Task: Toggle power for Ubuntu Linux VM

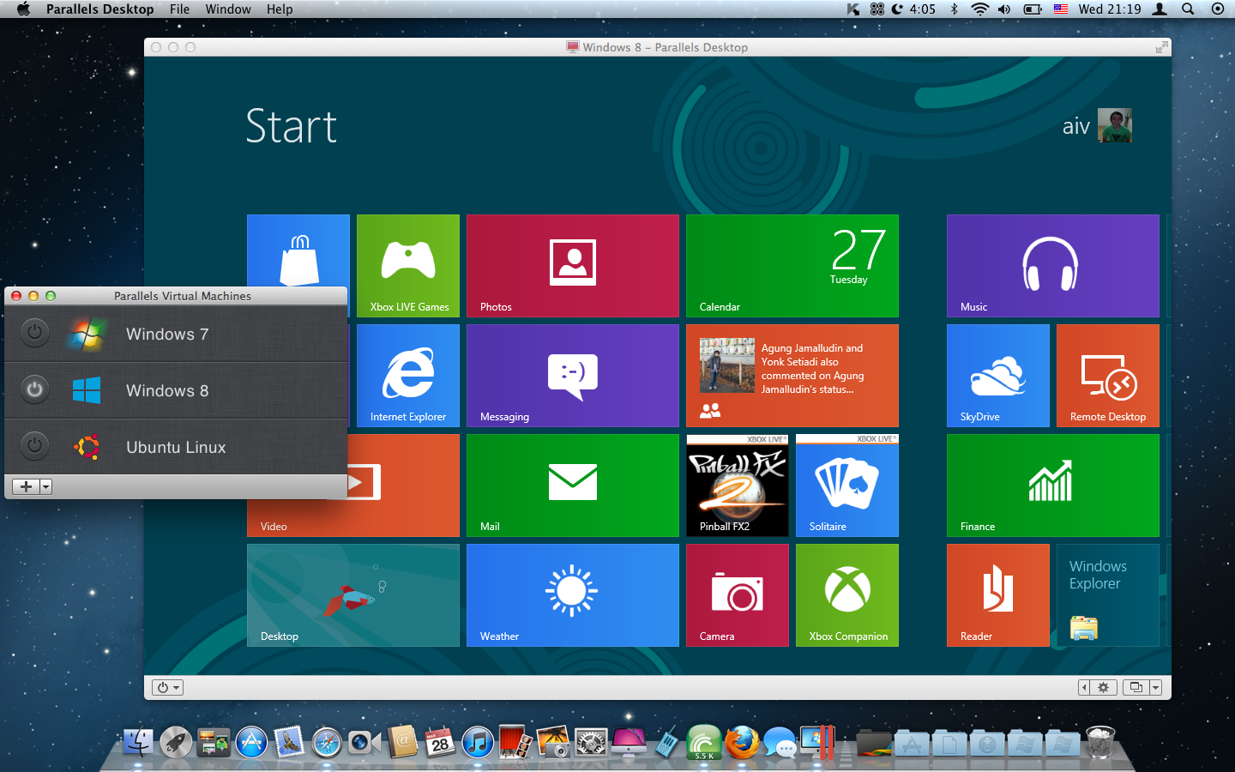Action: (x=34, y=446)
